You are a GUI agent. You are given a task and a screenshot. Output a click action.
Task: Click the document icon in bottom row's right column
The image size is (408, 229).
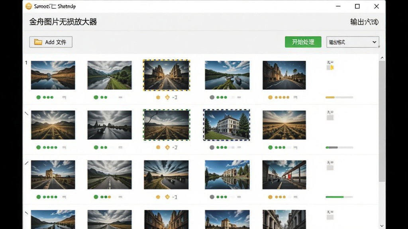click(330, 215)
